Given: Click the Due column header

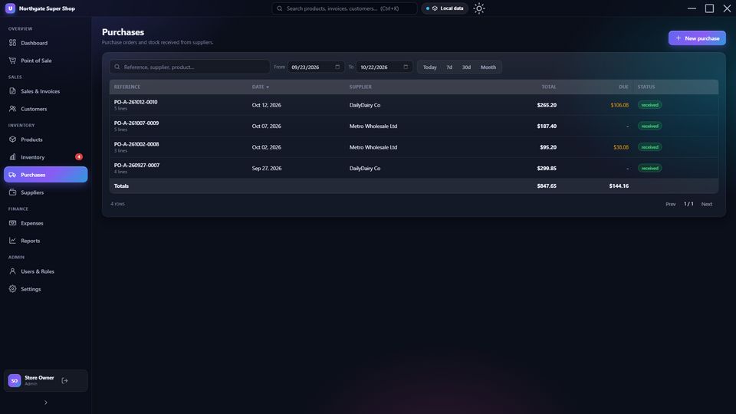Looking at the screenshot, I should pos(623,87).
